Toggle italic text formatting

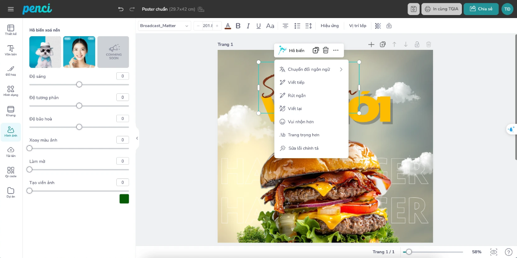[248, 26]
